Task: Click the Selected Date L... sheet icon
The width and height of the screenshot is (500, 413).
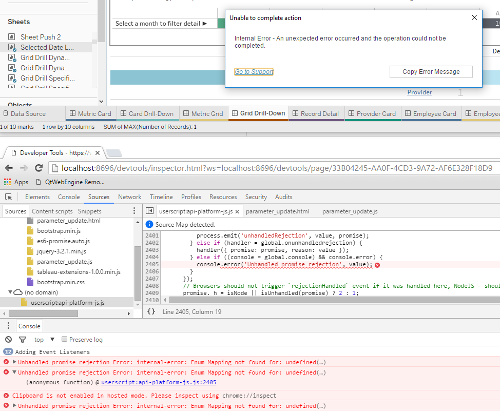Action: (12, 48)
